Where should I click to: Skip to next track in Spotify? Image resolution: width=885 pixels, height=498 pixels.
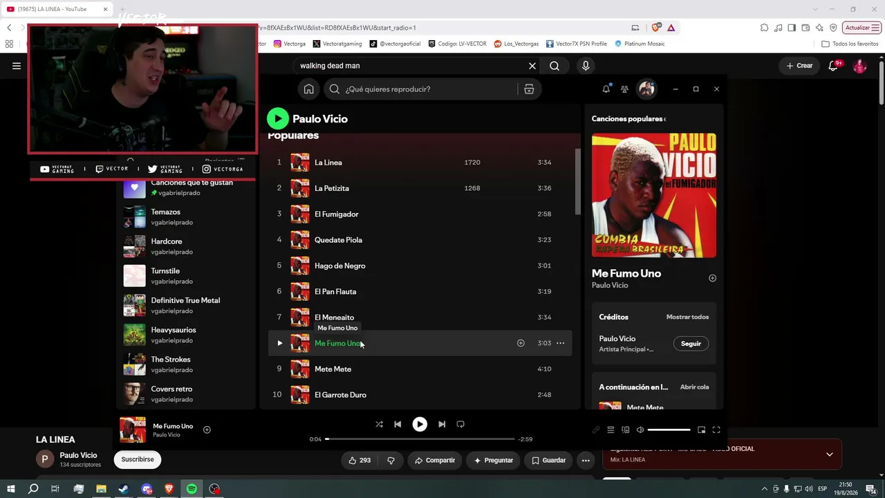coord(442,424)
